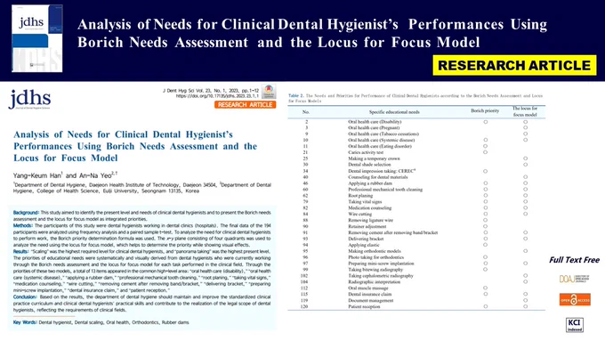The width and height of the screenshot is (605, 341).
Task: Click The locus for focus model column header
Action: [x=525, y=111]
